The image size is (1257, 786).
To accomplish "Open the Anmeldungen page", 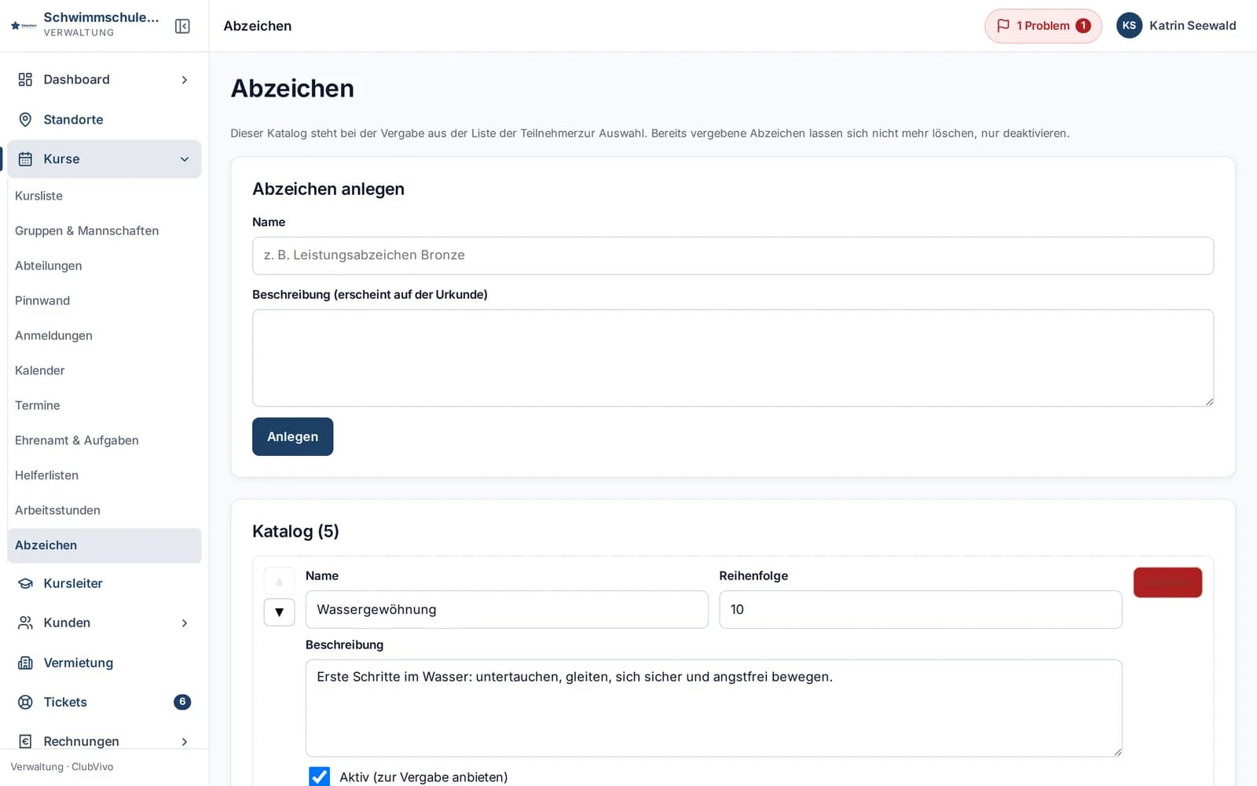I will click(104, 336).
